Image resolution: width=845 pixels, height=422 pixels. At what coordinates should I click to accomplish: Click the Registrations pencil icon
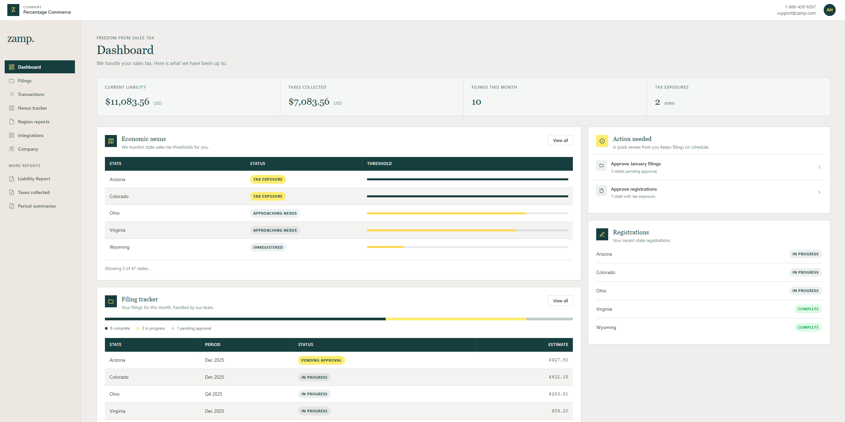602,234
